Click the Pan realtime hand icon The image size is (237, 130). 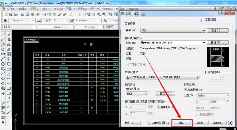[x=89, y=14]
